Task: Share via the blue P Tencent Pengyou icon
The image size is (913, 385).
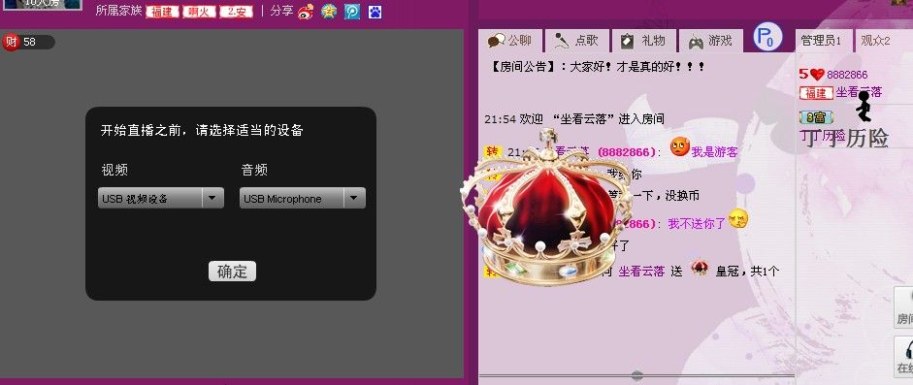Action: [x=351, y=12]
